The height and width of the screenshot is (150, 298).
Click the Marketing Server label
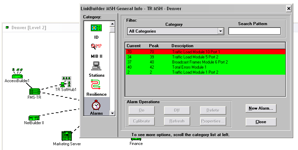[x=67, y=144]
